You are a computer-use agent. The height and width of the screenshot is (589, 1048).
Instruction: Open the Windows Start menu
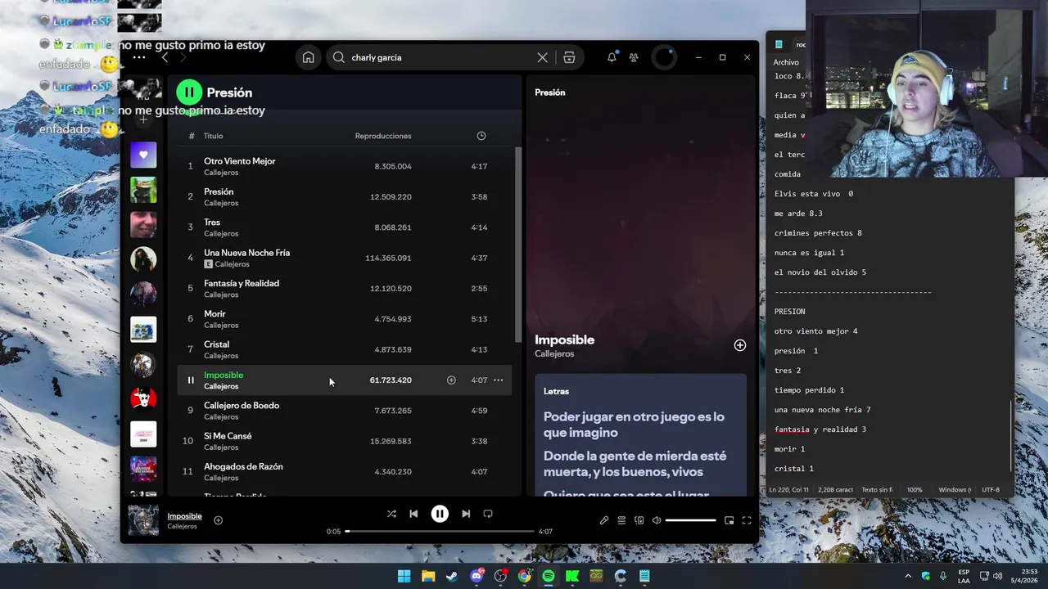pos(404,576)
